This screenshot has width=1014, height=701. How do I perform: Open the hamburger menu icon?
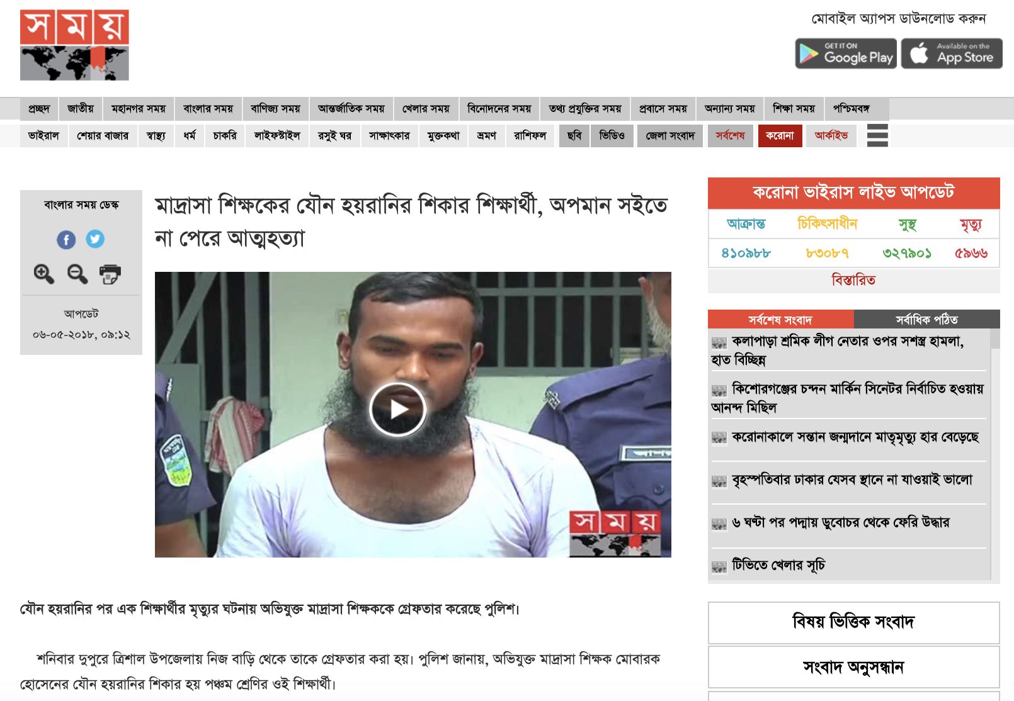(877, 135)
